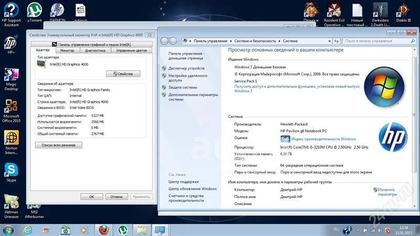Click the Back arrow in Control Panel window
The image size is (420, 236).
(x=164, y=41)
